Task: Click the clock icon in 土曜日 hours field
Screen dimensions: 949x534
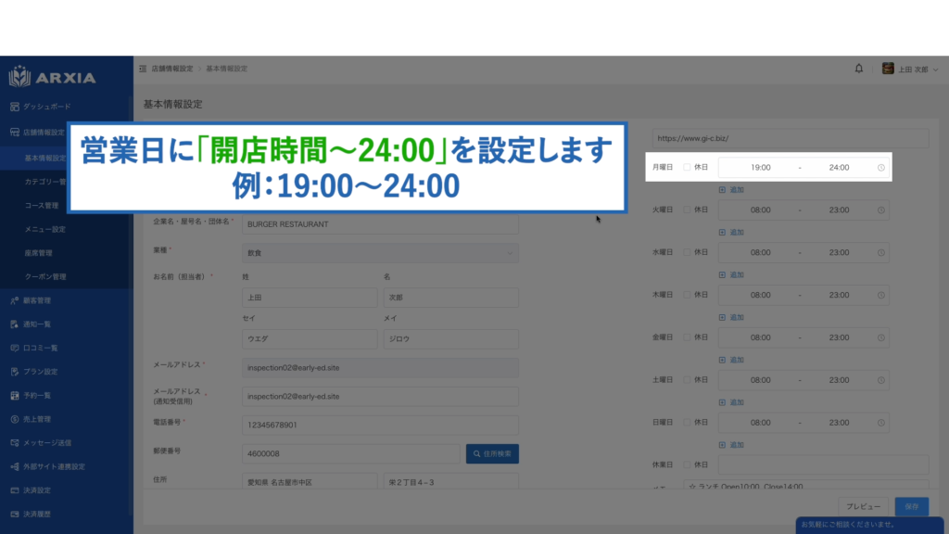Action: pos(881,380)
